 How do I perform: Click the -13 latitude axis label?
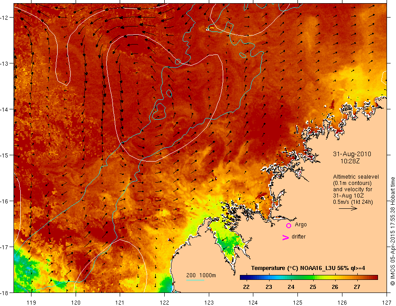tap(4, 63)
